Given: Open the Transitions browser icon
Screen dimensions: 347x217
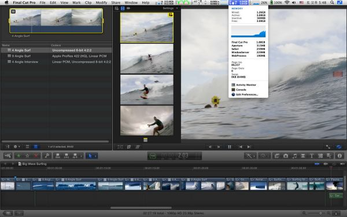Looking at the screenshot, I should (303, 156).
